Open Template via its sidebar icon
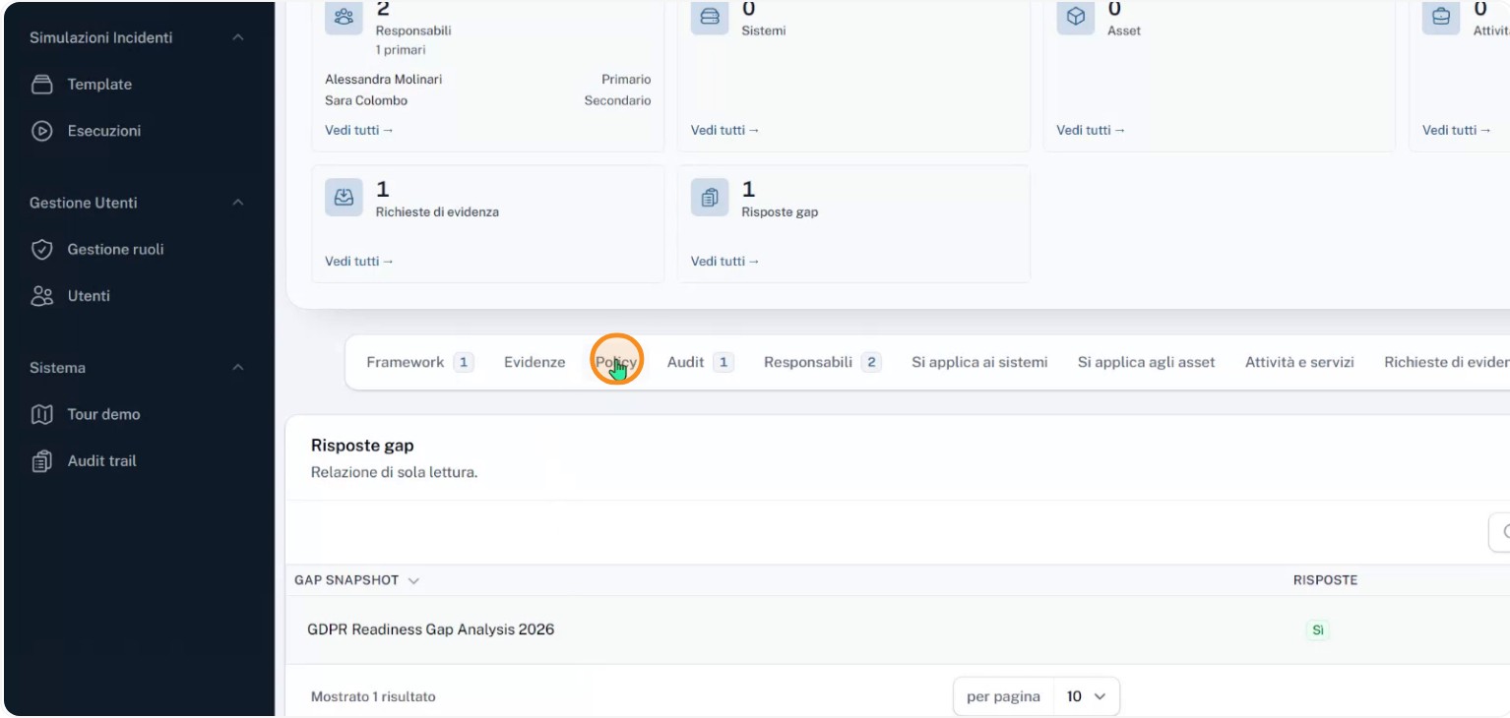The height and width of the screenshot is (718, 1510). pos(41,85)
